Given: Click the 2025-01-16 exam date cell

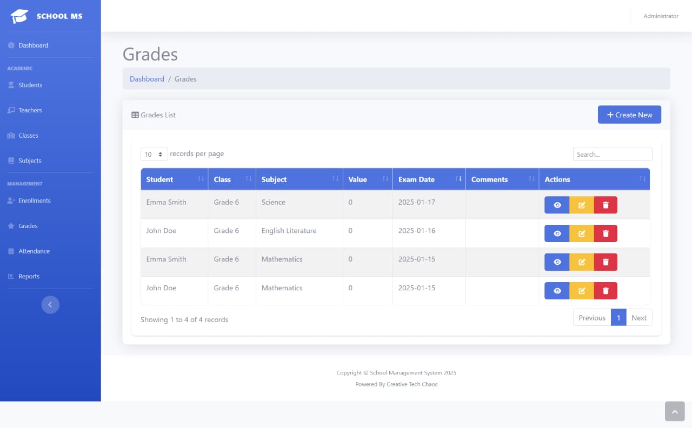Looking at the screenshot, I should pos(429,233).
